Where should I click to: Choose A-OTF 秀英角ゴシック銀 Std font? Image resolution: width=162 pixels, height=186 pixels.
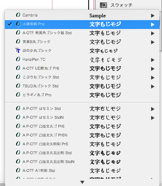click(x=82, y=33)
